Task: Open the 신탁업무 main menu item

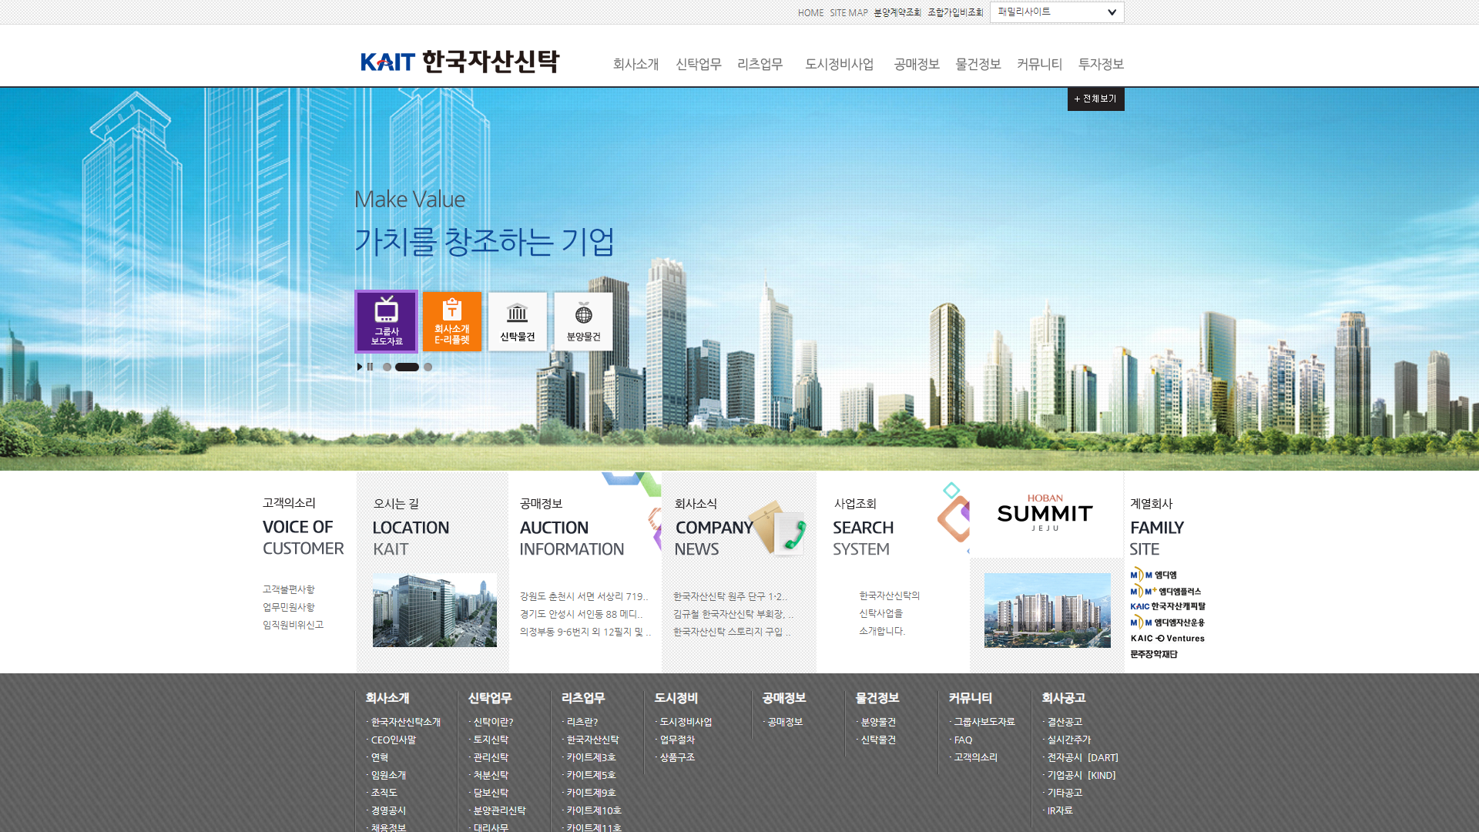Action: click(x=698, y=64)
